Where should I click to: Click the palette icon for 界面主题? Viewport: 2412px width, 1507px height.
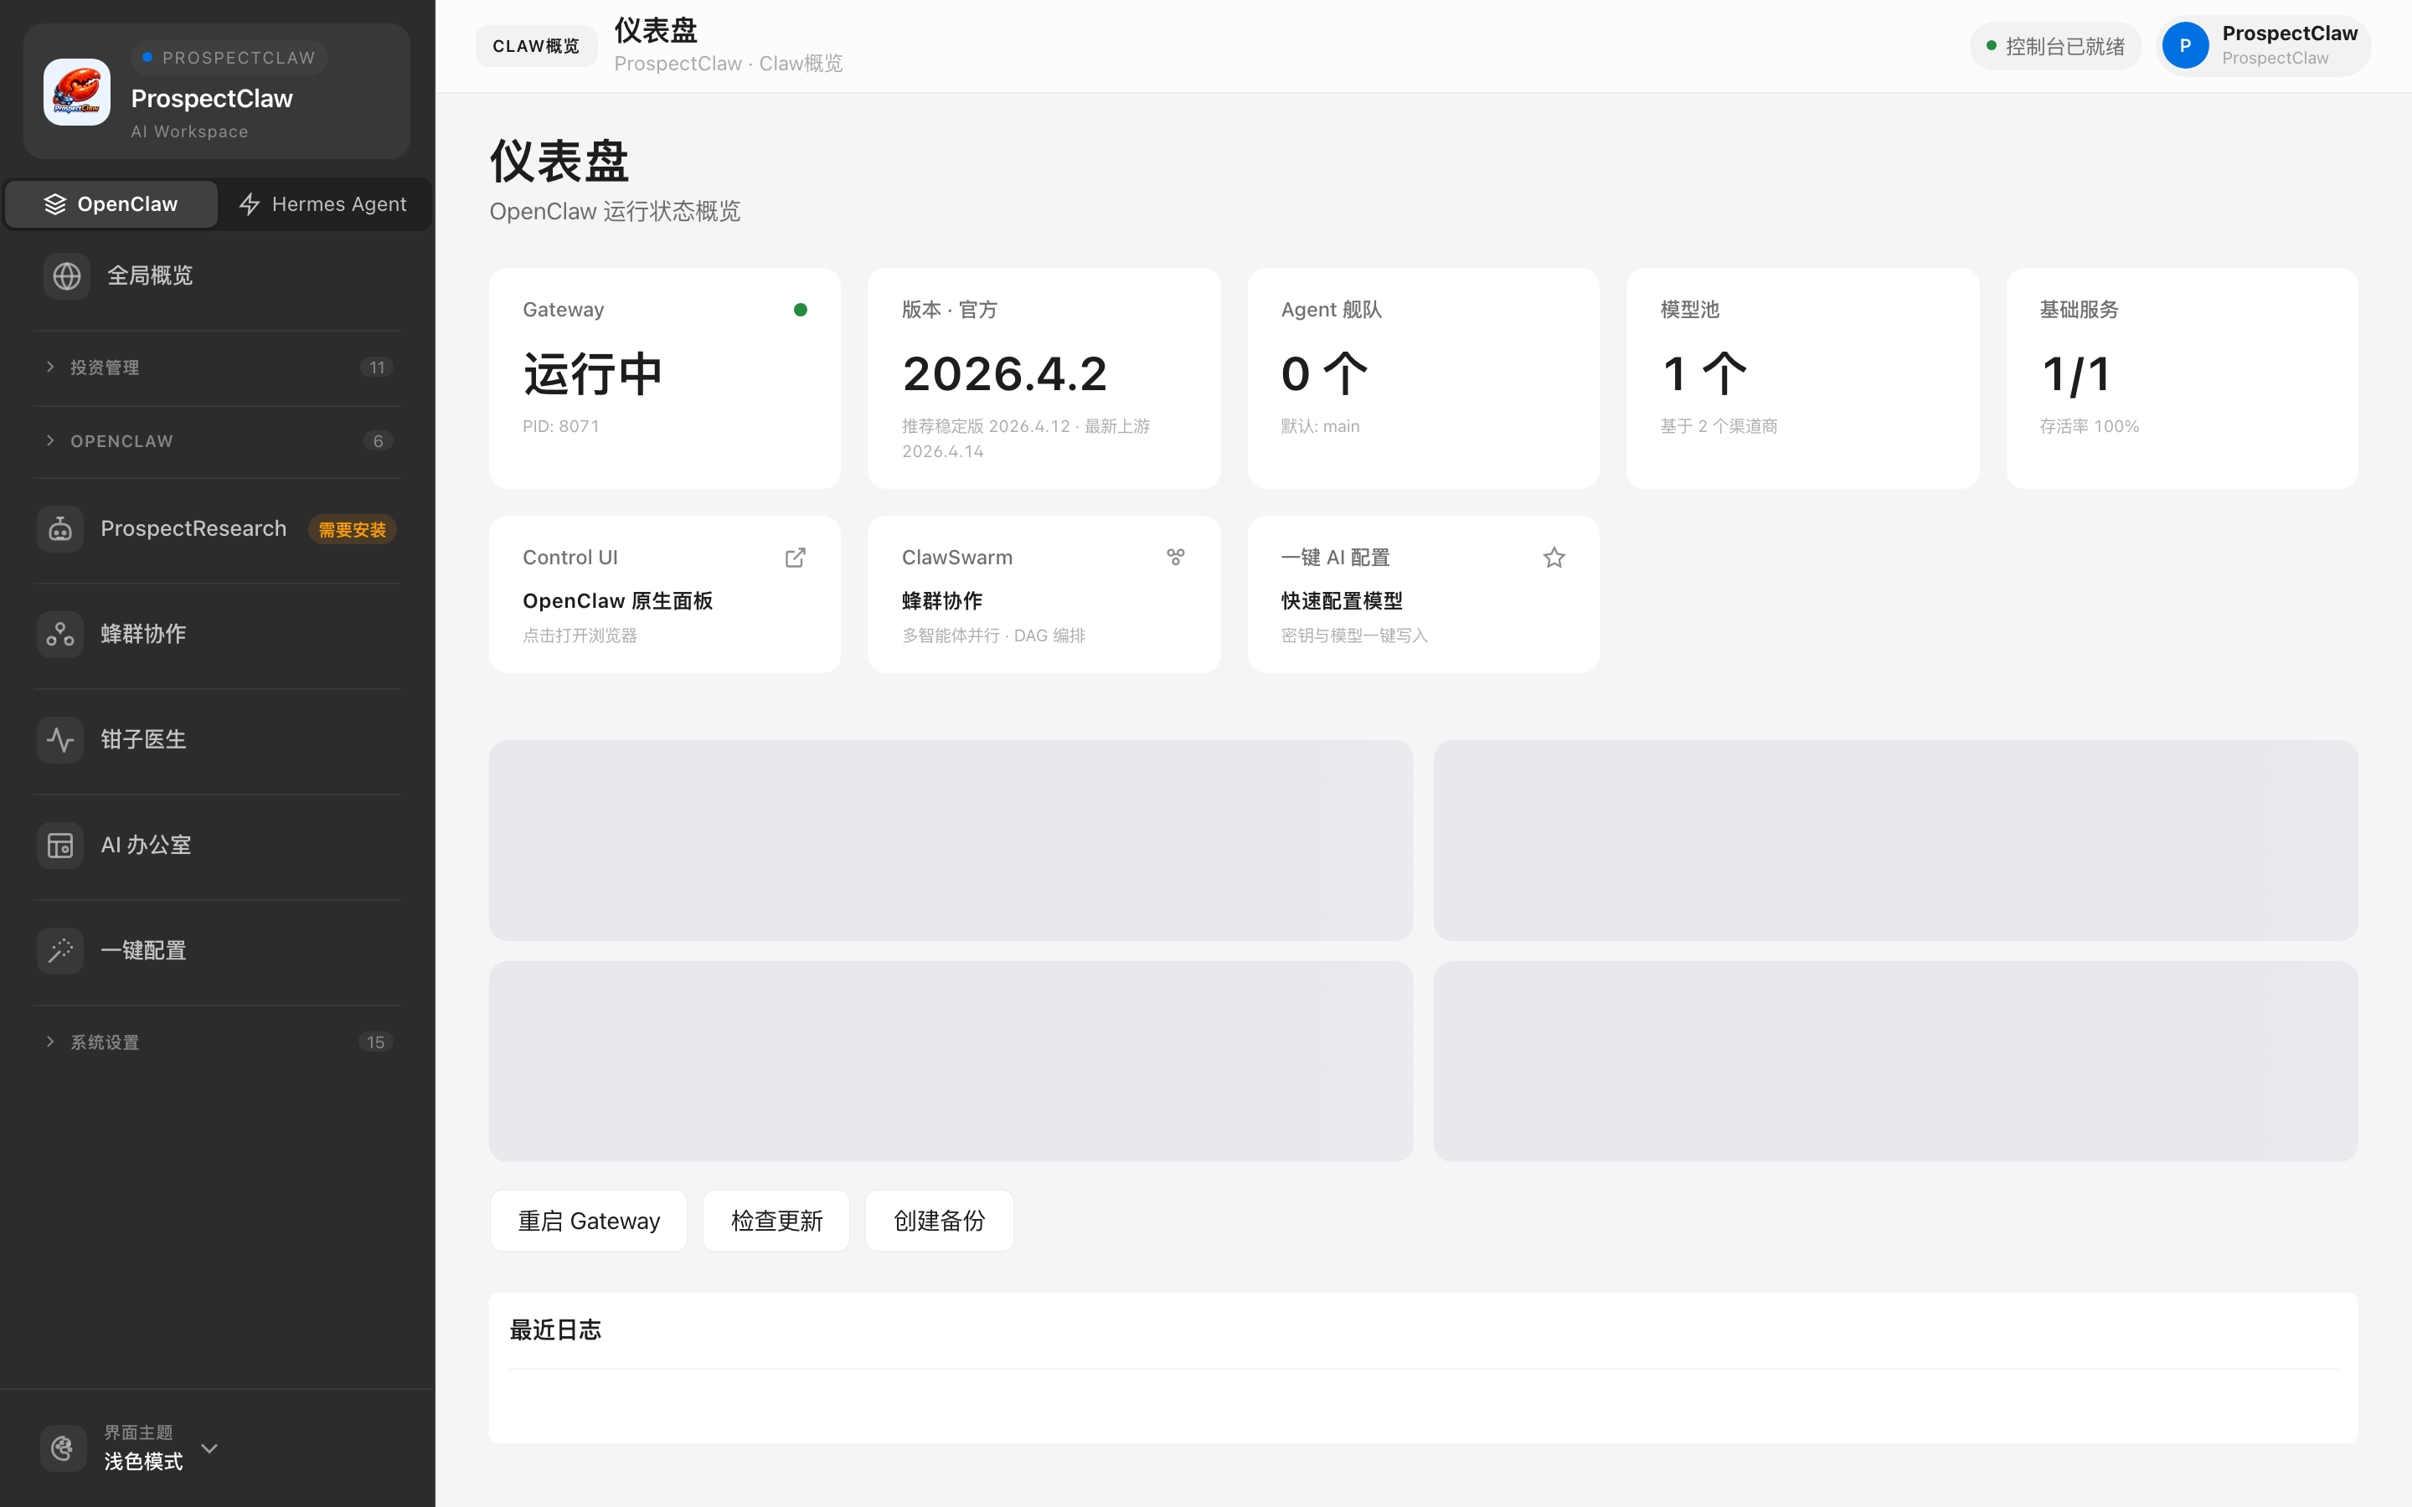63,1448
